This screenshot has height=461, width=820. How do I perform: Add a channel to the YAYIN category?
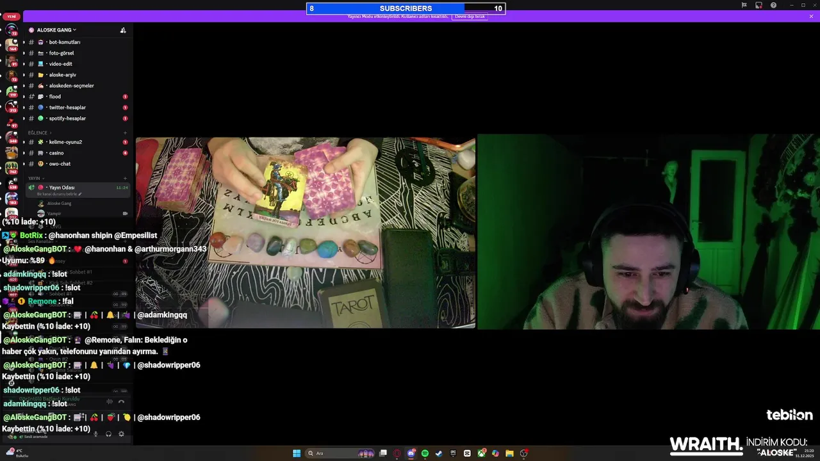click(125, 178)
